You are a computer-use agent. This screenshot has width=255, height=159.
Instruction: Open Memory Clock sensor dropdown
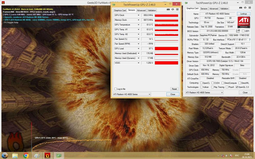click(x=138, y=20)
